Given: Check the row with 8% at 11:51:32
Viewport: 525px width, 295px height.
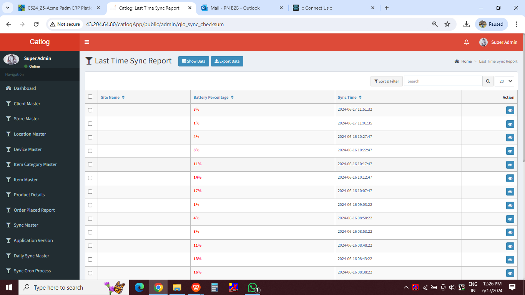Looking at the screenshot, I should [90, 110].
